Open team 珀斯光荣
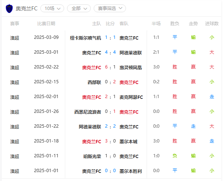This screenshot has width=223, height=181. tap(92, 157)
